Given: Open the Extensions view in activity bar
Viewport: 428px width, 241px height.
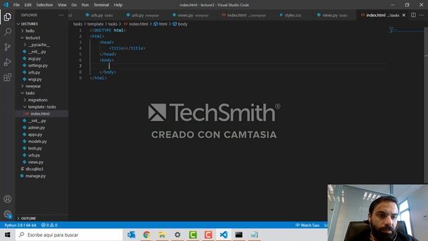Looking at the screenshot, I should click(7, 78).
